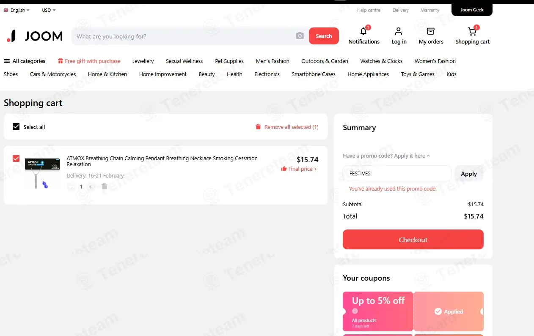Open Toys & Games category
This screenshot has width=534, height=336.
418,74
